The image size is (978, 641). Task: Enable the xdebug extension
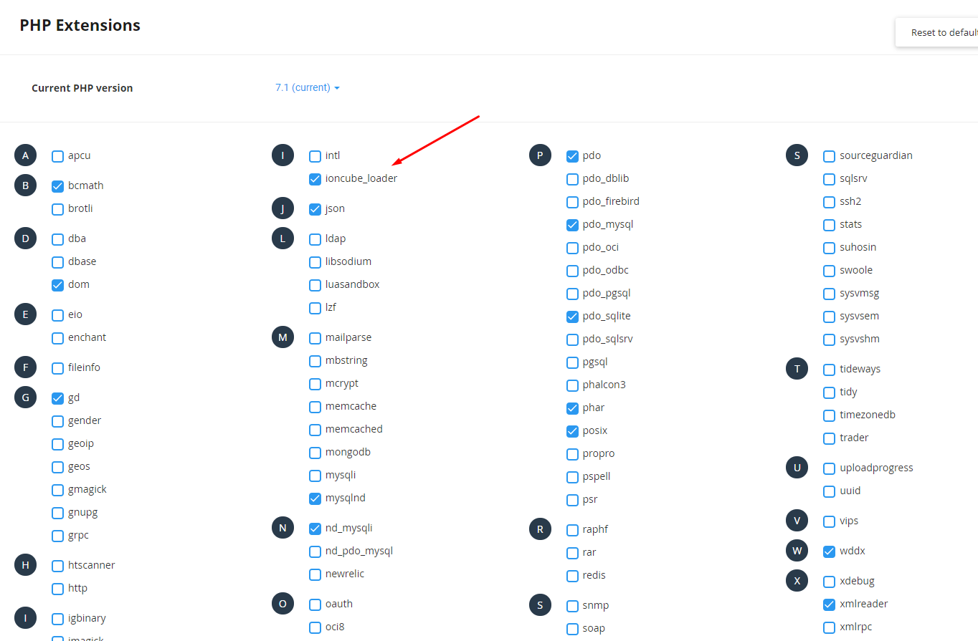click(x=828, y=580)
